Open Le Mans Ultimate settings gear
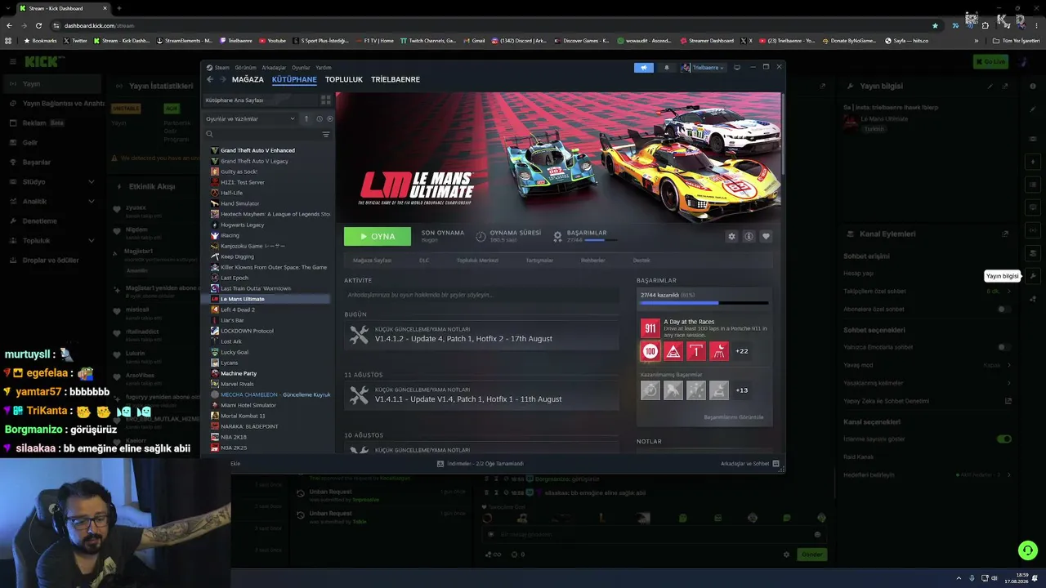 tap(731, 236)
